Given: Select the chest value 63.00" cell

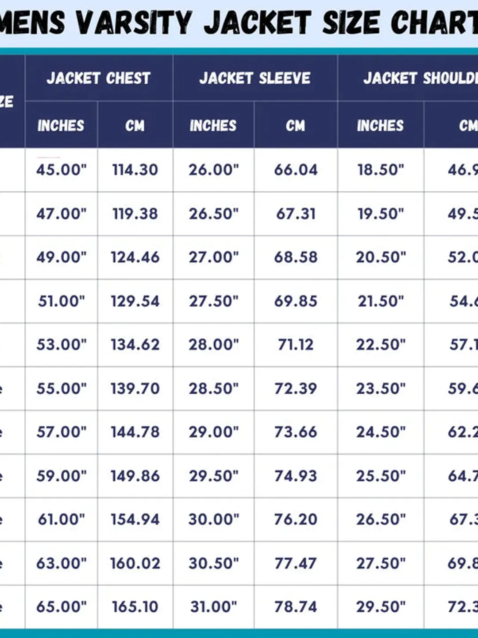Looking at the screenshot, I should click(x=61, y=563).
